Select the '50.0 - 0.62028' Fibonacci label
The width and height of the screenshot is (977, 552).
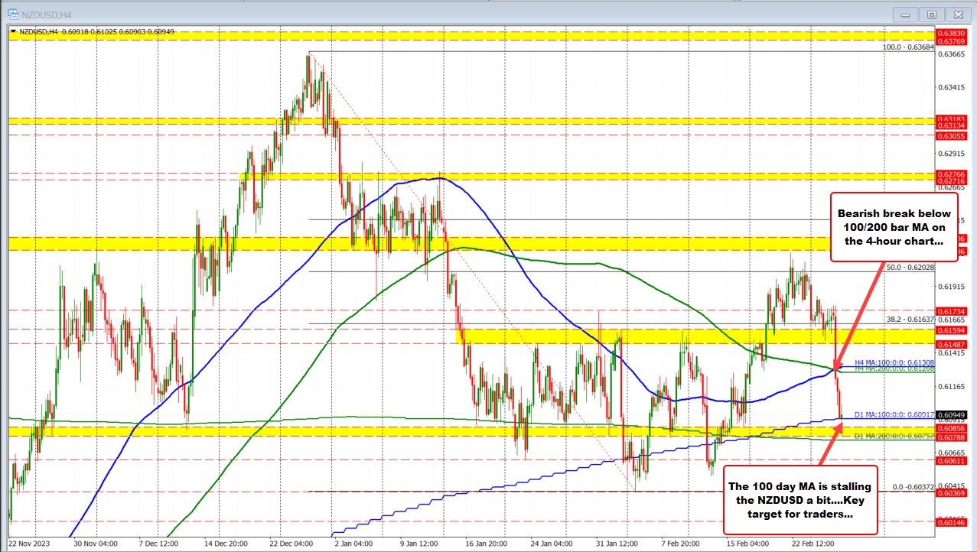click(x=910, y=268)
